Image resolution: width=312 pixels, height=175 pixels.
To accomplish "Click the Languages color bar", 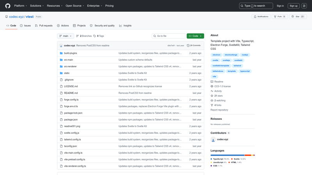I will pyautogui.click(x=232, y=155).
